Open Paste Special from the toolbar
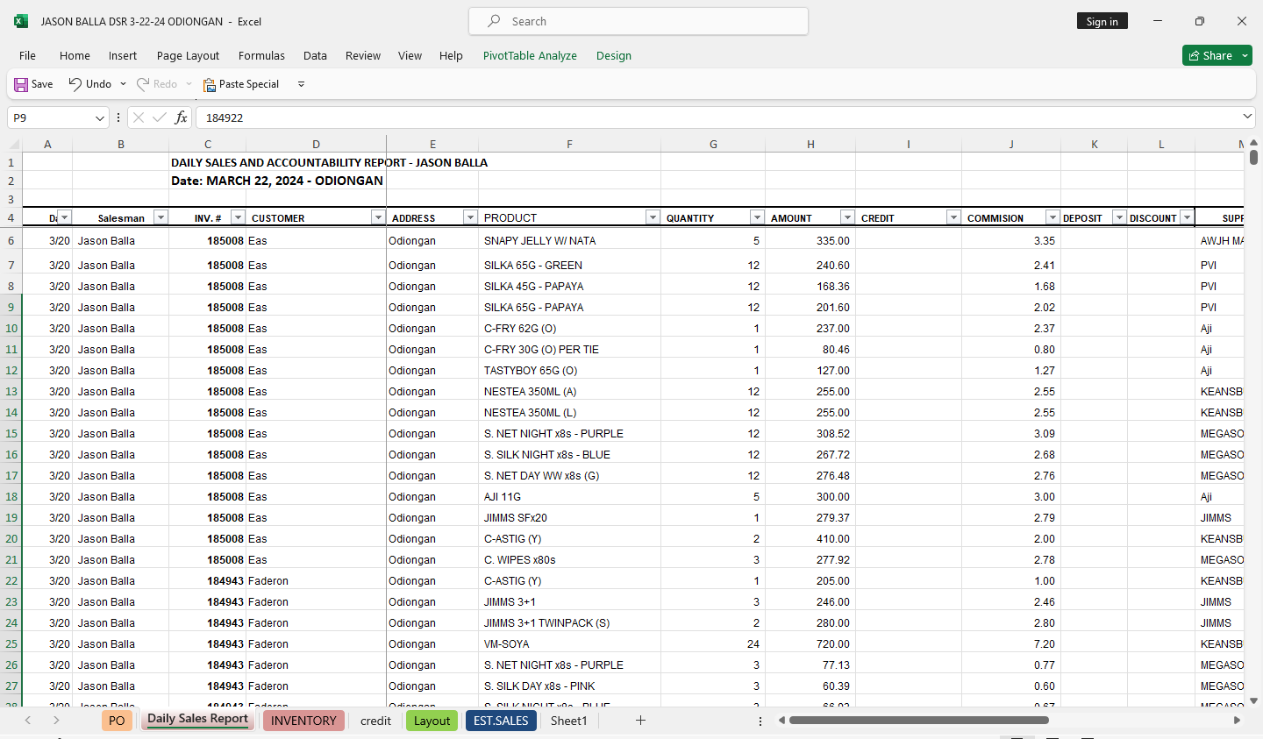The width and height of the screenshot is (1263, 739). coord(241,84)
